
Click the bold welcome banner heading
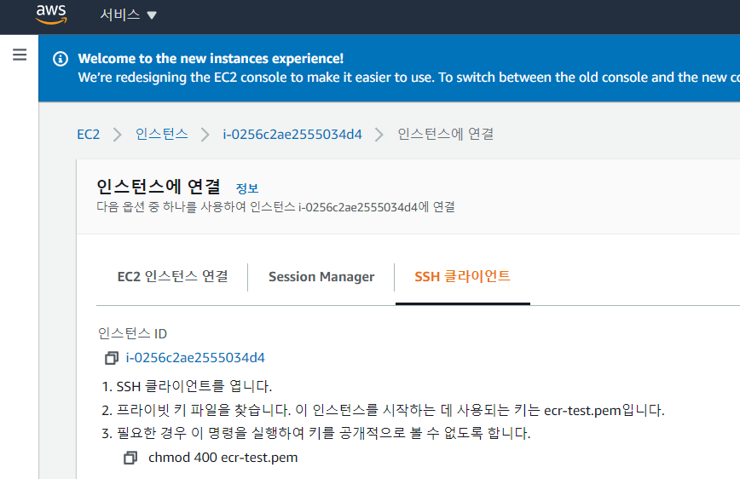pyautogui.click(x=211, y=59)
